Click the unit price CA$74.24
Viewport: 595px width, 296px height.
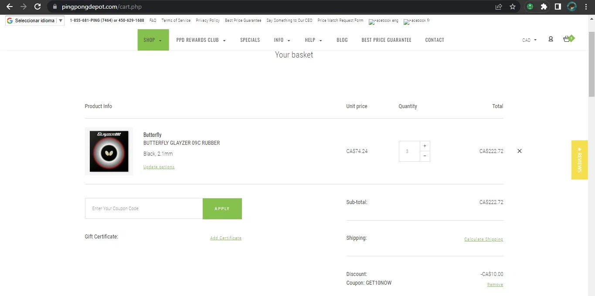(357, 151)
